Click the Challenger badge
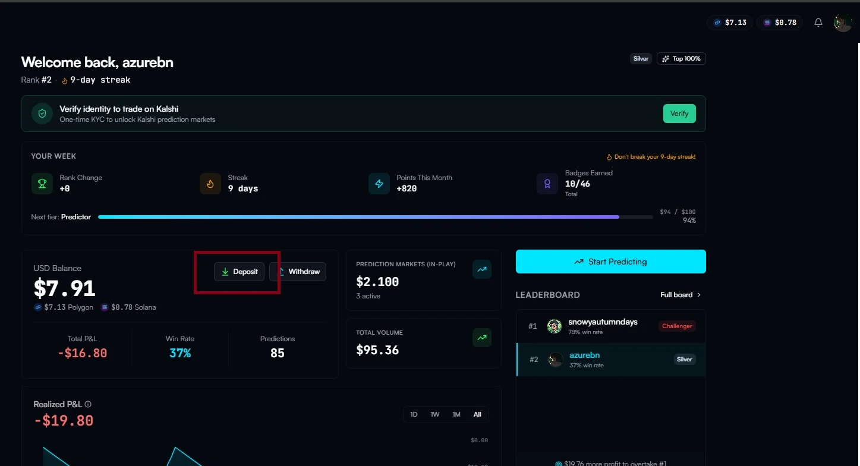 click(x=677, y=326)
